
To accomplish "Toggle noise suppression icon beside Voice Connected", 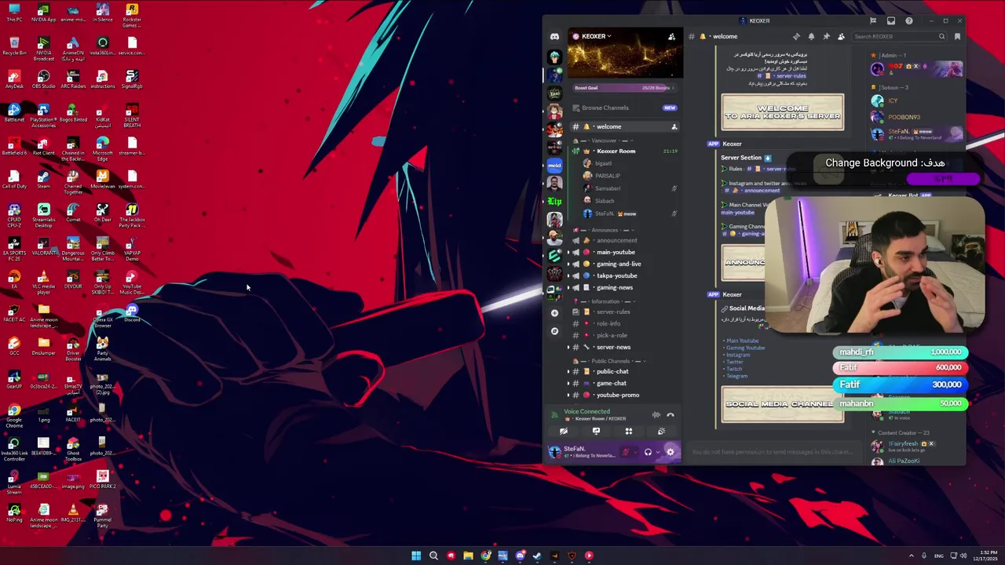I will tap(656, 415).
